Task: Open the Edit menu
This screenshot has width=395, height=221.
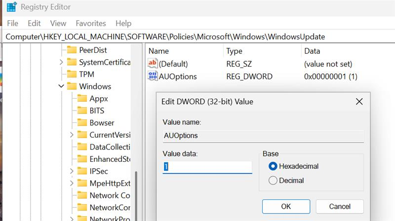Action: pos(34,23)
